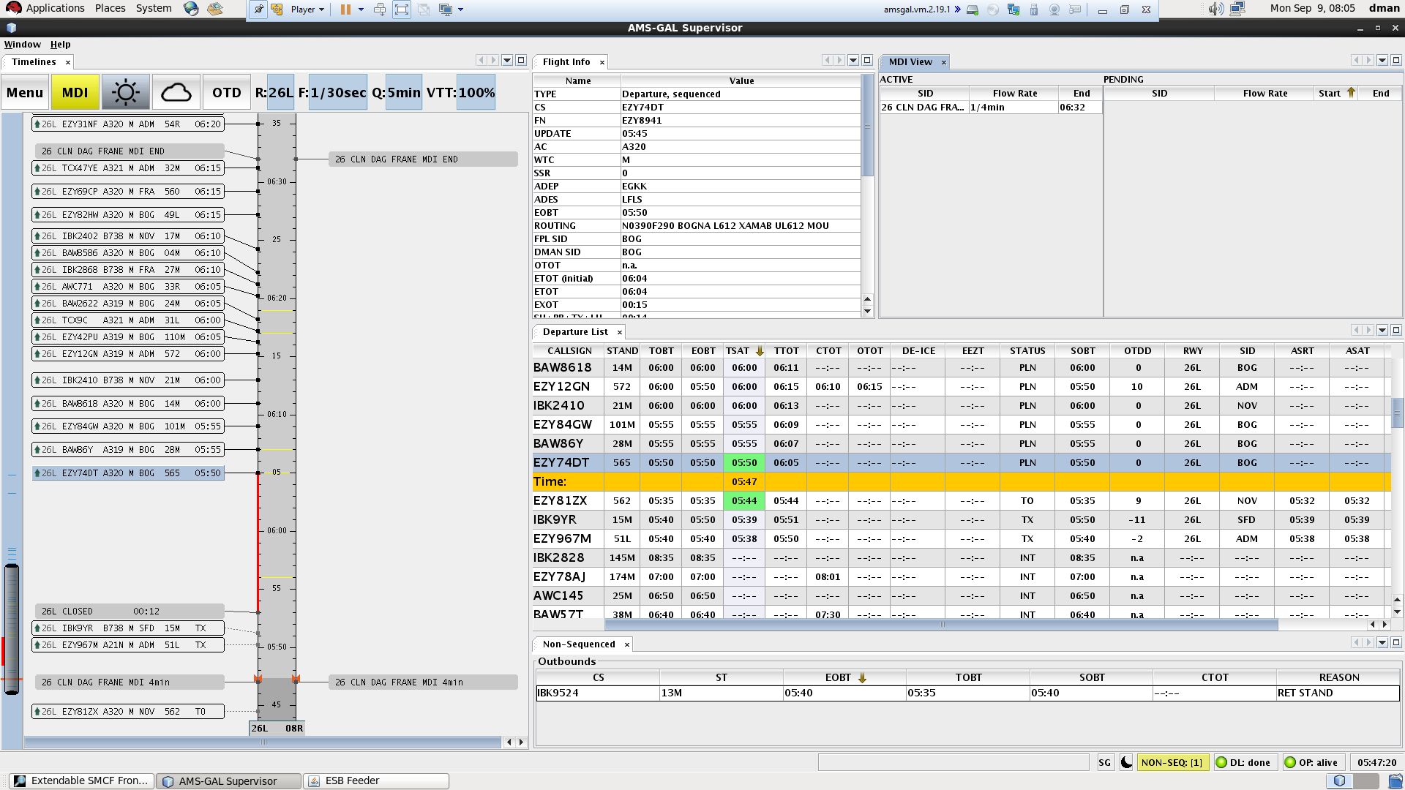Toggle the OTD button
This screenshot has width=1405, height=790.
226,92
